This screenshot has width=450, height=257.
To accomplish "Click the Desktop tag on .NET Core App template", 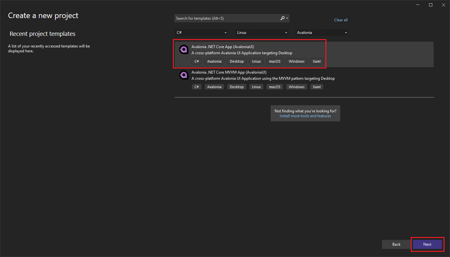I will pyautogui.click(x=236, y=61).
